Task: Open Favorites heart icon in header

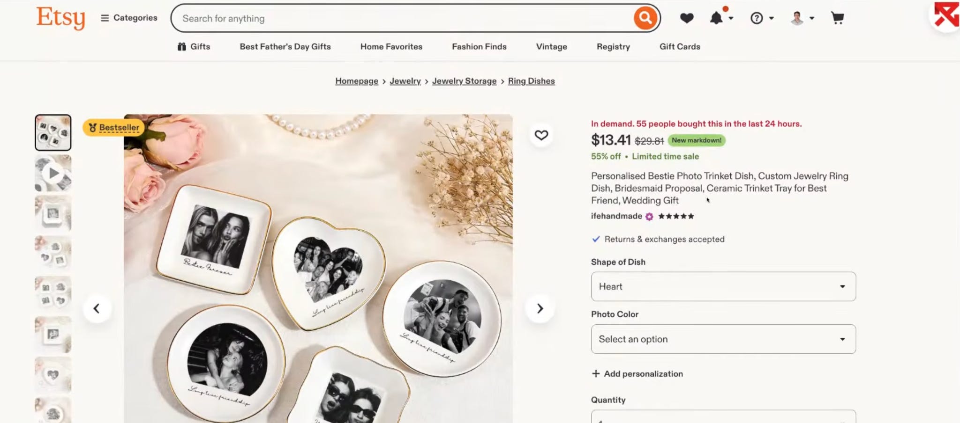Action: (687, 18)
